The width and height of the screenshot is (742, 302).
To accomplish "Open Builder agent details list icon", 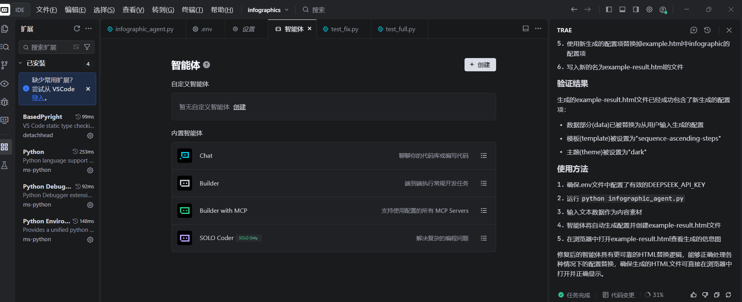I will point(484,183).
